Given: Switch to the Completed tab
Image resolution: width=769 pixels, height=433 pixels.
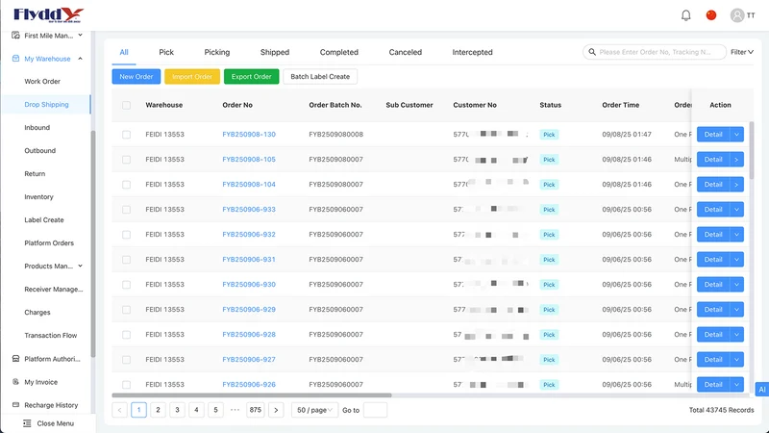Looking at the screenshot, I should tap(339, 52).
